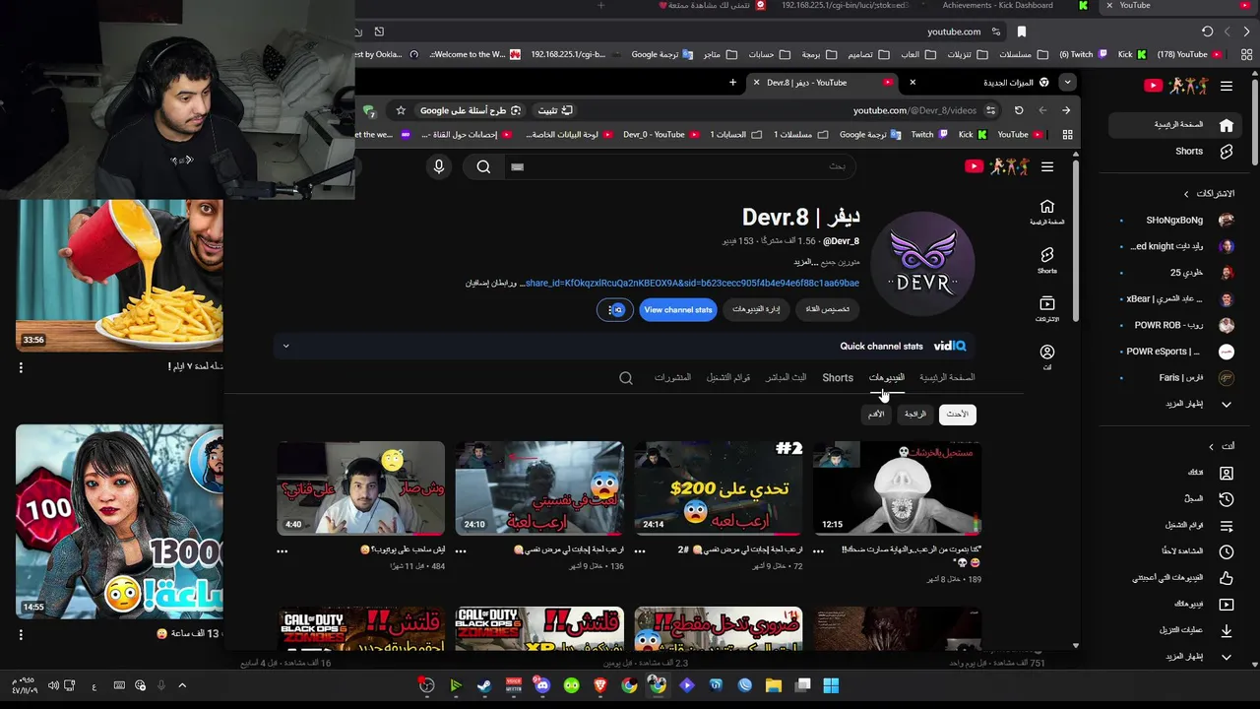The width and height of the screenshot is (1260, 709).
Task: Open Shorts in the front window's mini sidebar
Action: coord(1046,260)
